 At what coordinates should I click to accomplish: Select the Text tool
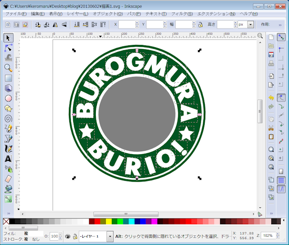point(8,159)
